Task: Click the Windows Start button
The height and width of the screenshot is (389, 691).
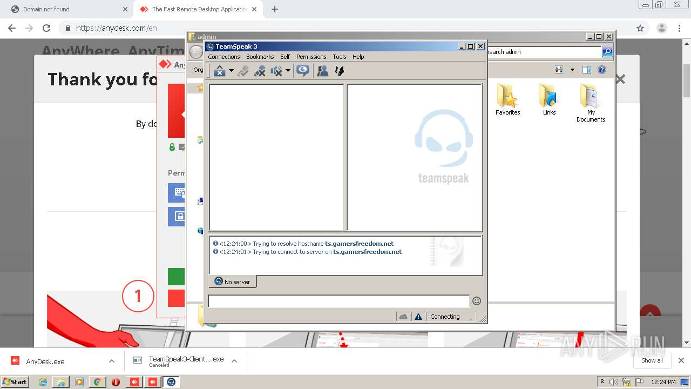Action: [x=15, y=381]
